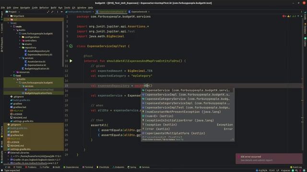The width and height of the screenshot is (307, 172).
Task: Open the Spring tool window
Action: click(x=132, y=167)
